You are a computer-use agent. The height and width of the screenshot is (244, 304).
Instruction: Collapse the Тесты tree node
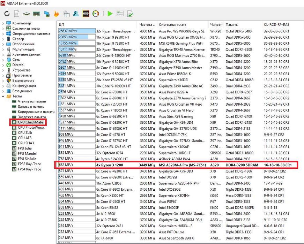point(3,96)
